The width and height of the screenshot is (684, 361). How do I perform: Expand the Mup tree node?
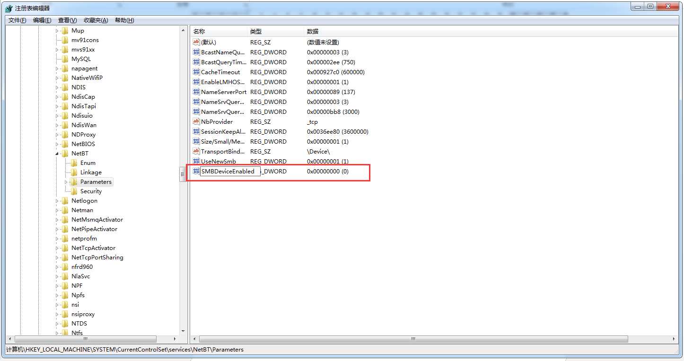click(57, 31)
